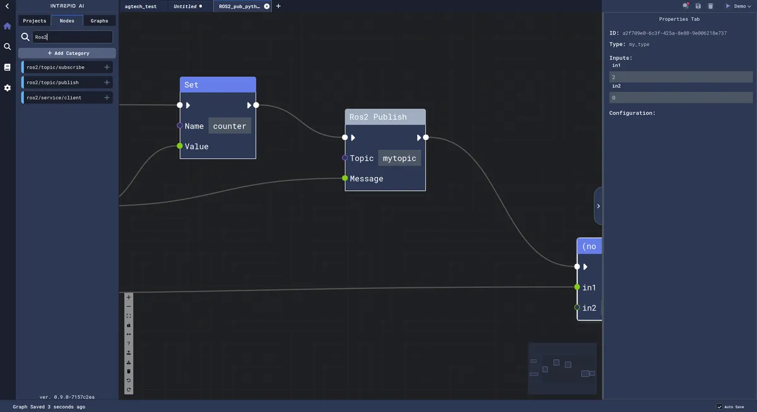Switch to the Nodes tab
Screen dimensions: 757x412
[x=67, y=21]
